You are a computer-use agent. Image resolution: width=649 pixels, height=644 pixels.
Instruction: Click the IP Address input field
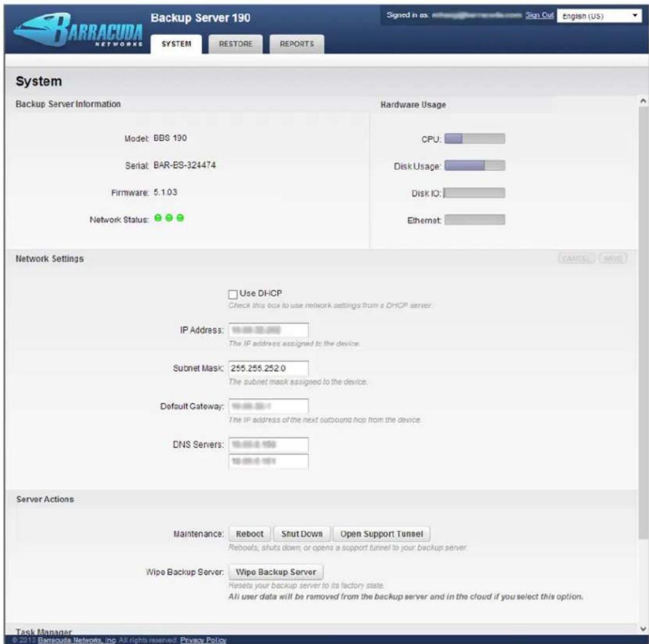[268, 330]
